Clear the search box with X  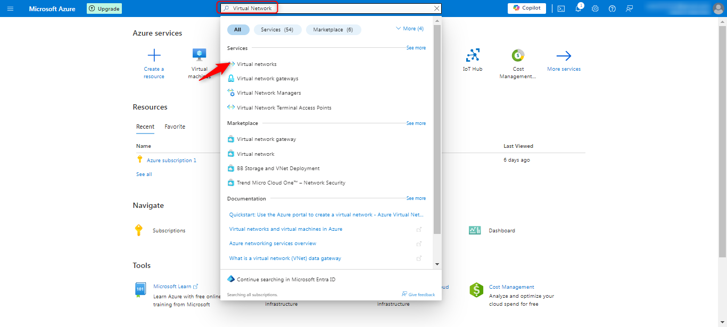pyautogui.click(x=437, y=9)
